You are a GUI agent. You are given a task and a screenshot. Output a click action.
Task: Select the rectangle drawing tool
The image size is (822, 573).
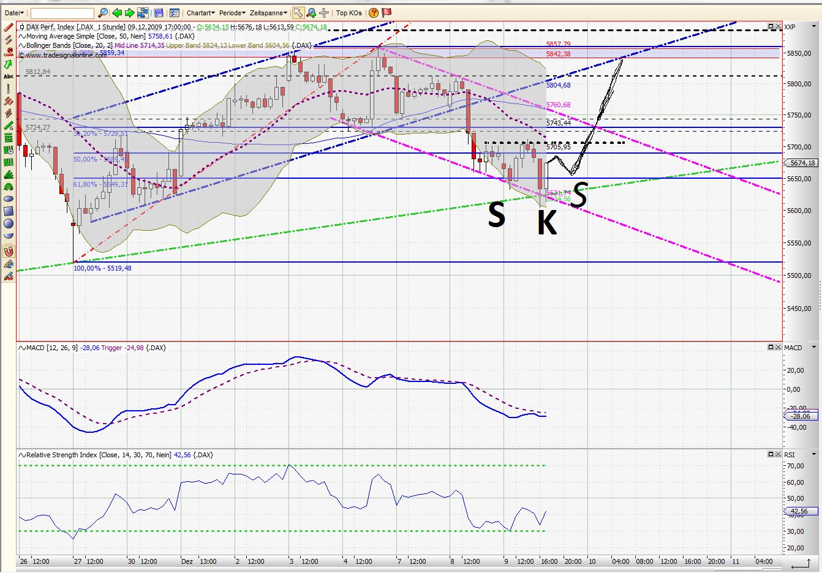(8, 211)
